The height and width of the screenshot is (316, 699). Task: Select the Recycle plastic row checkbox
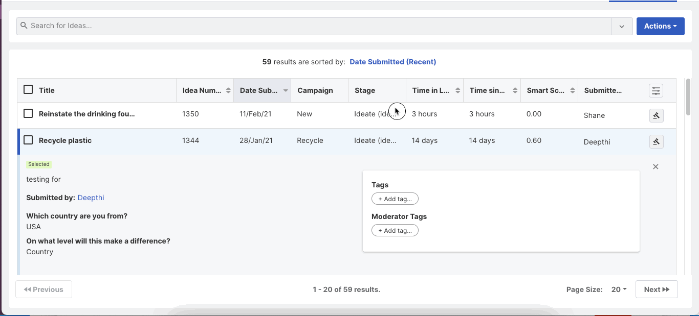point(28,140)
